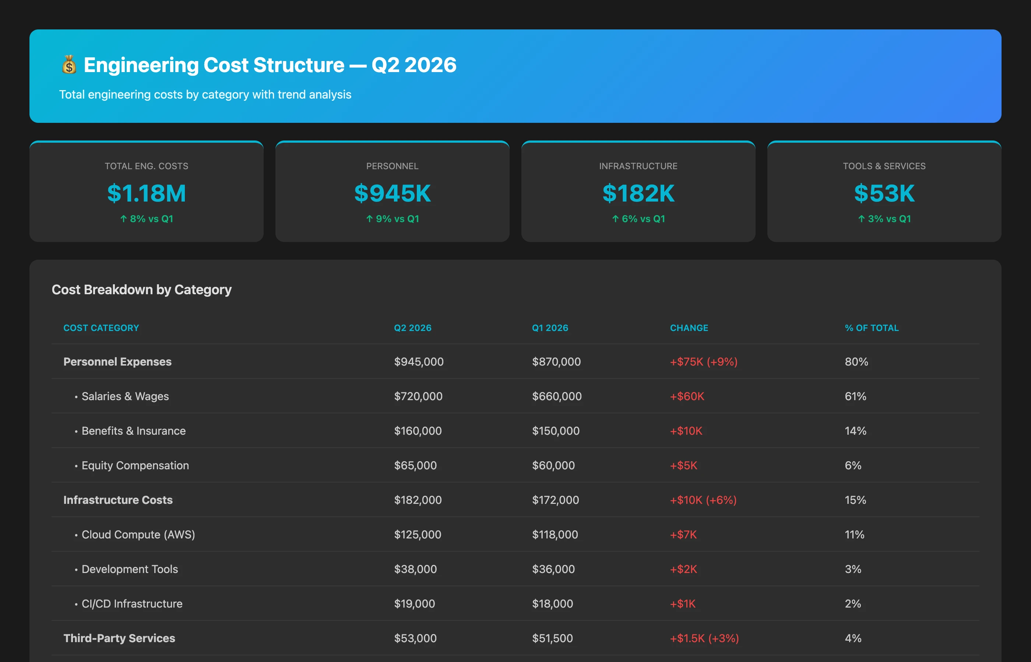Screen dimensions: 1031x662
Task: Click the 6% of total cell
Action: (853, 466)
